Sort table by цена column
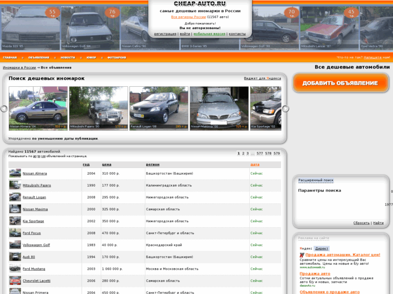The image size is (393, 294). (106, 165)
